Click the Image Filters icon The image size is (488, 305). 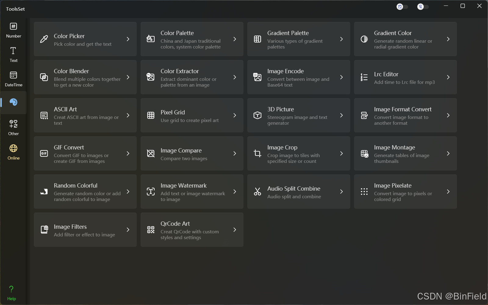tap(44, 230)
